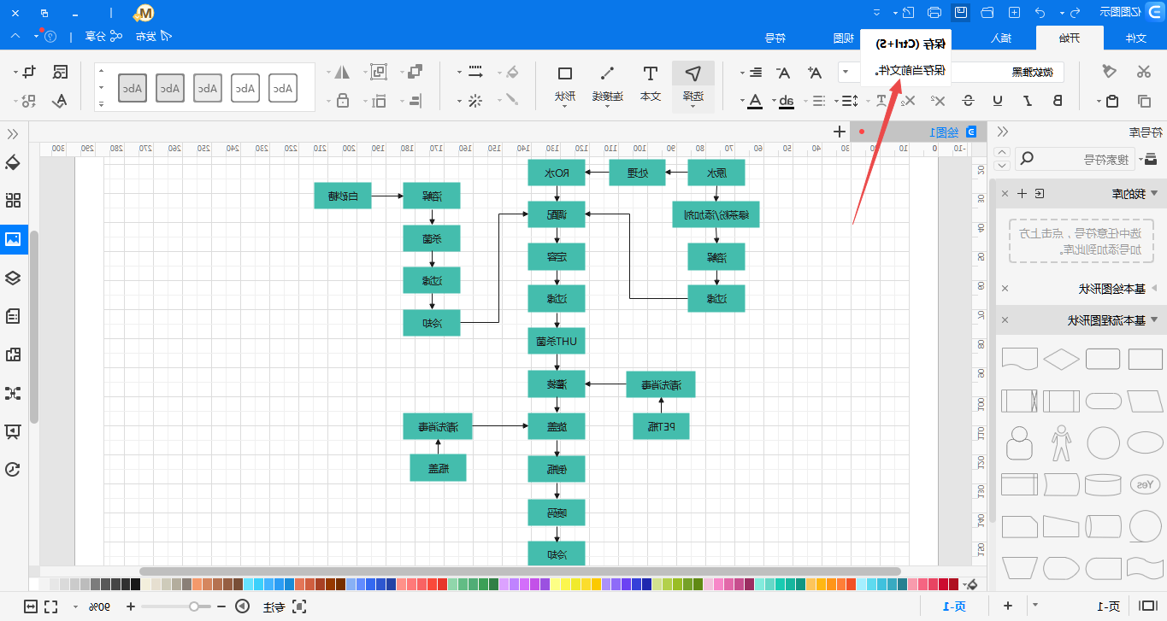Collapse the 我的库 library section
1167x621 pixels.
click(1154, 194)
